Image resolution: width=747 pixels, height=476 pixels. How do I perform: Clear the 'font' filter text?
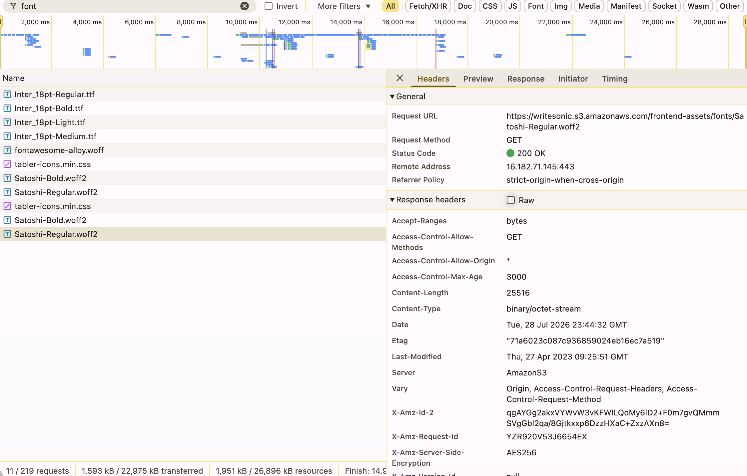click(x=245, y=6)
